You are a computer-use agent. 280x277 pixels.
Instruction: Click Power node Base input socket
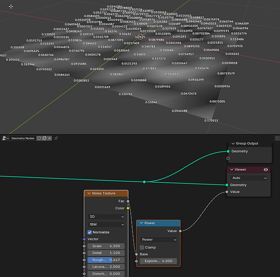pyautogui.click(x=137, y=254)
